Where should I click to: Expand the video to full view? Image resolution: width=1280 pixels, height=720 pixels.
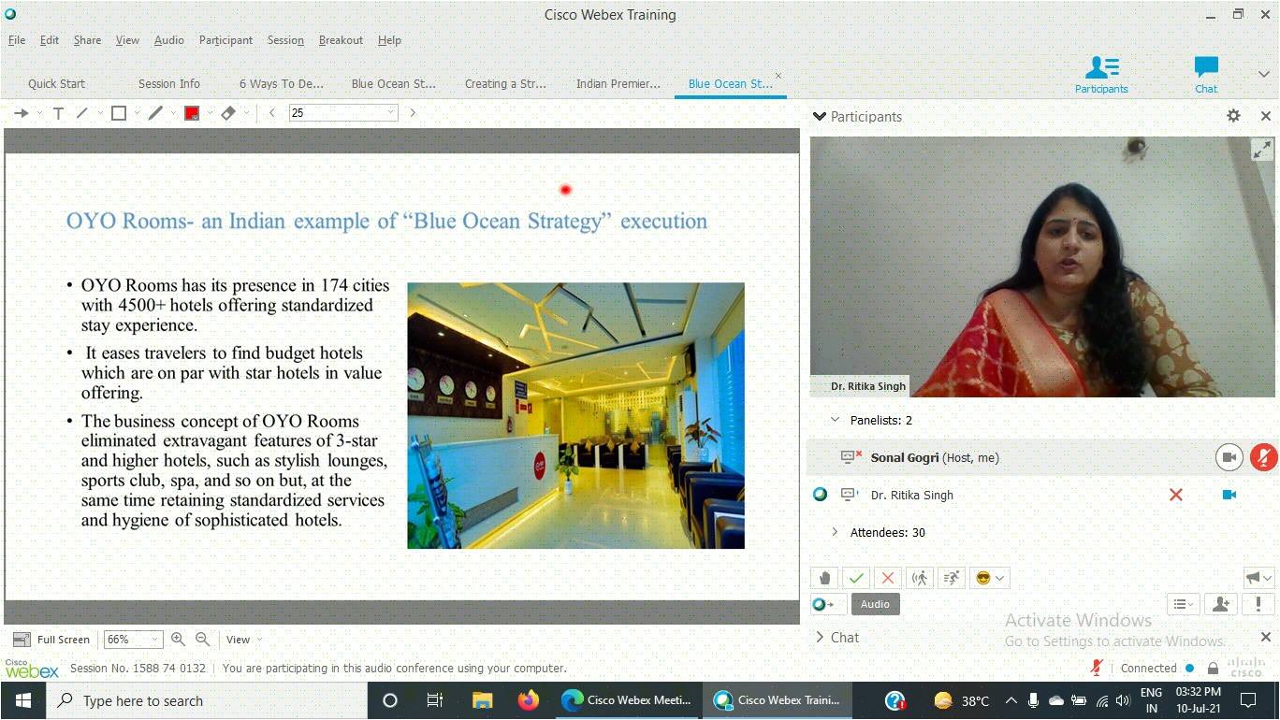1261,149
